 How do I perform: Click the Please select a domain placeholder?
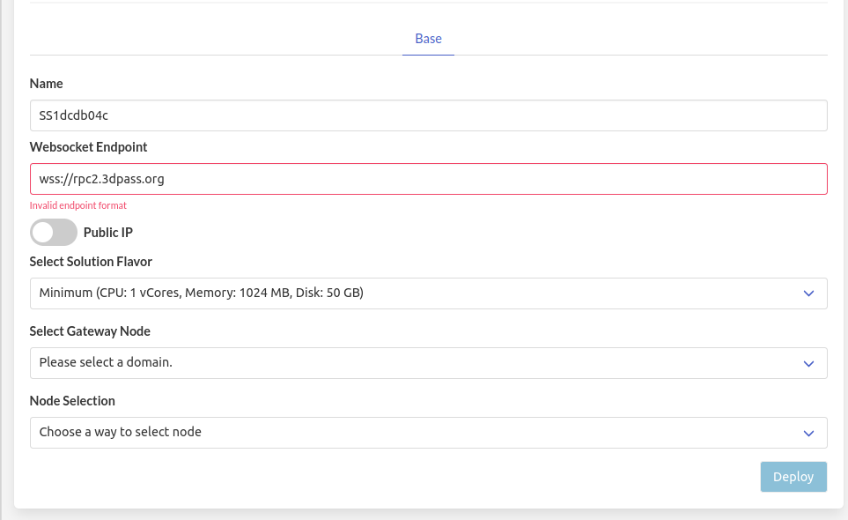pyautogui.click(x=105, y=362)
